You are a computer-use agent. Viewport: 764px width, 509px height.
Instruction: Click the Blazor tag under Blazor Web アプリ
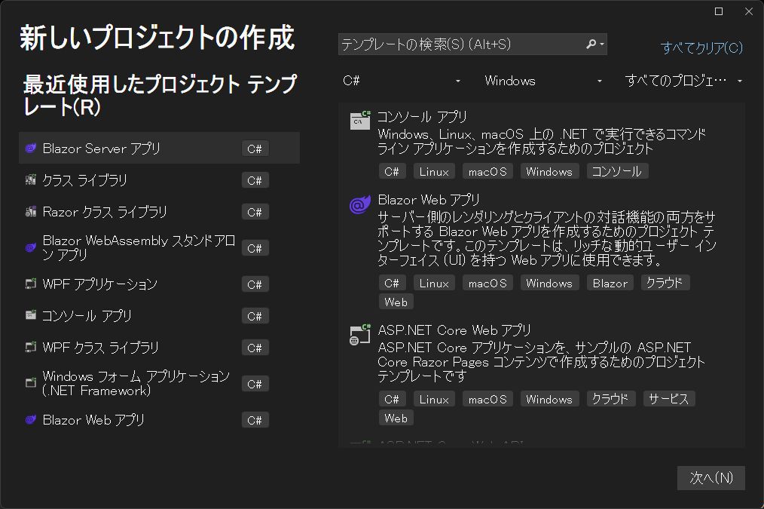610,283
